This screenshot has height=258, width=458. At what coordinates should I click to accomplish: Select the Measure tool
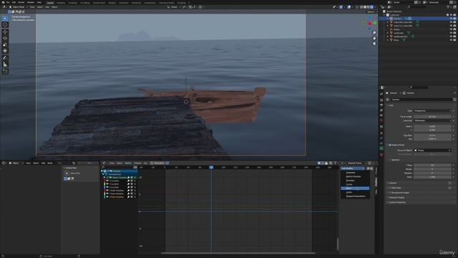5,64
